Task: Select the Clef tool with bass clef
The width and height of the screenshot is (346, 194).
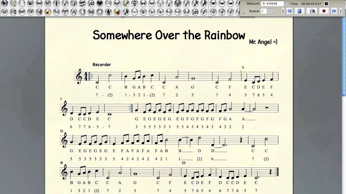Action: coord(31,12)
